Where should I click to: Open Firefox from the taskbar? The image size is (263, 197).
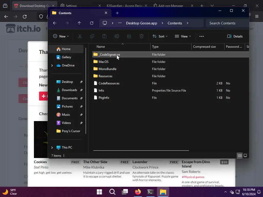pyautogui.click(x=138, y=192)
